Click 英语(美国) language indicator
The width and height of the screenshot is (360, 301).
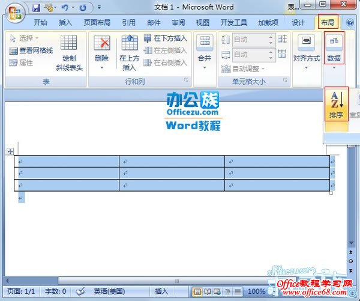109,291
